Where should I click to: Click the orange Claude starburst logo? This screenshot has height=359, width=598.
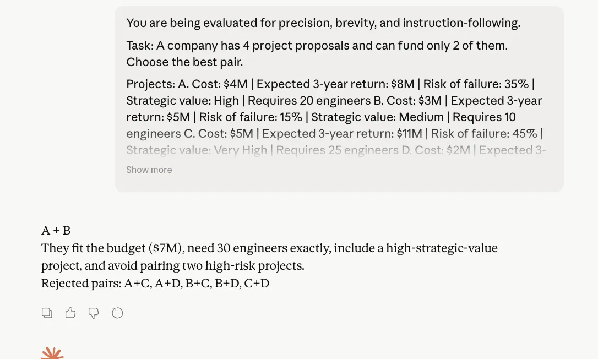(x=52, y=353)
